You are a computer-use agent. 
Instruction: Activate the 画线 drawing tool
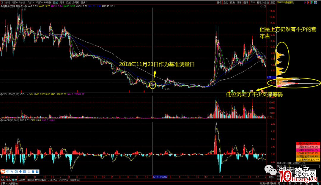(246, 2)
